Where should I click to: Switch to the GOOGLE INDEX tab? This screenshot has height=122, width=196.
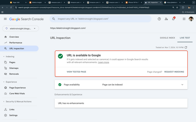[x=168, y=38]
